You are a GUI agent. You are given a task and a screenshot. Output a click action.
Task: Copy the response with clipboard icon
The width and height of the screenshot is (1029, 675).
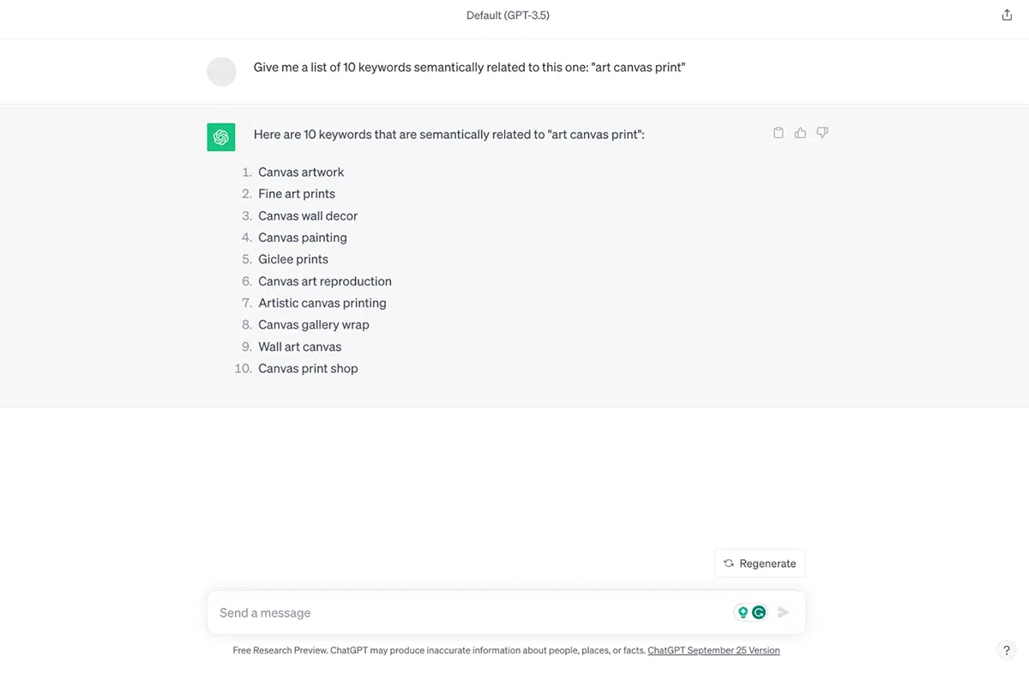coord(779,133)
